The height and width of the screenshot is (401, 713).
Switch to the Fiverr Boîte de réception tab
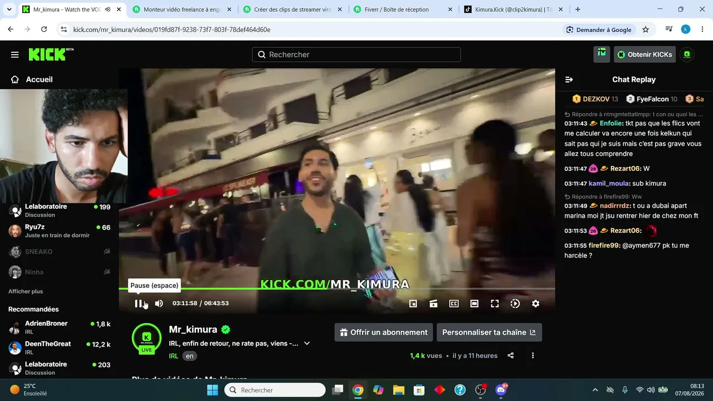pos(403,9)
